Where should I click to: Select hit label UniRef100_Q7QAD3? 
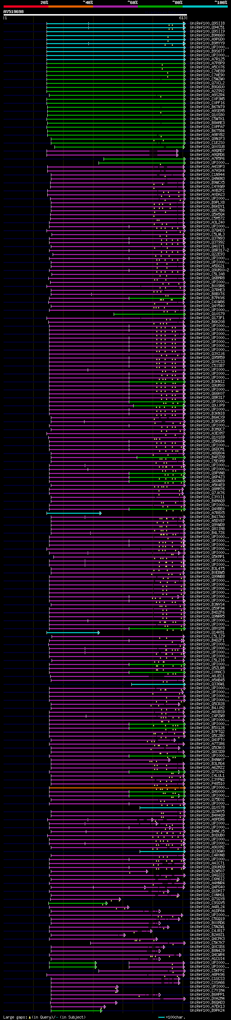207,230
